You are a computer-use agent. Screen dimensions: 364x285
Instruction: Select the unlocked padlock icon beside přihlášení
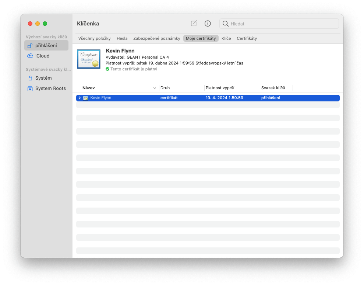tap(30, 46)
